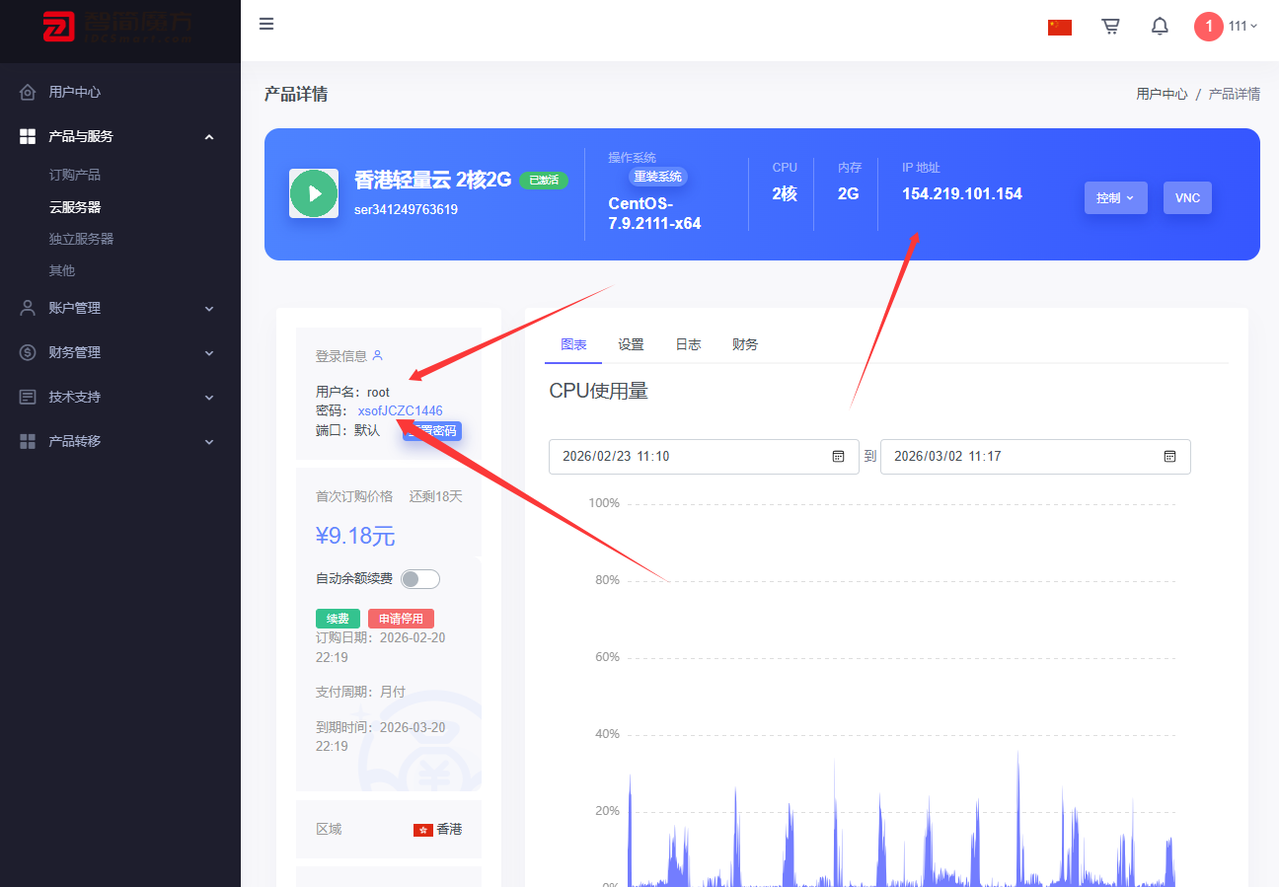Click the green play icon on the server

tap(314, 193)
